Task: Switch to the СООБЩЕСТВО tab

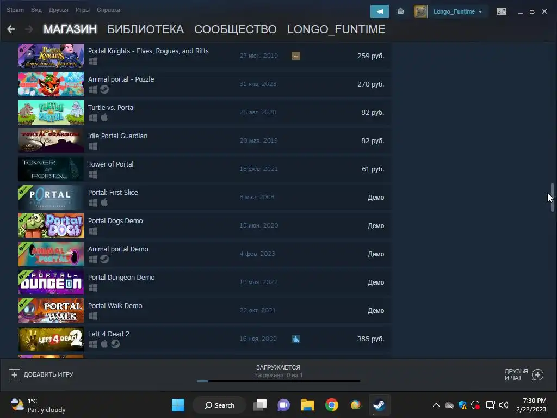Action: [235, 29]
